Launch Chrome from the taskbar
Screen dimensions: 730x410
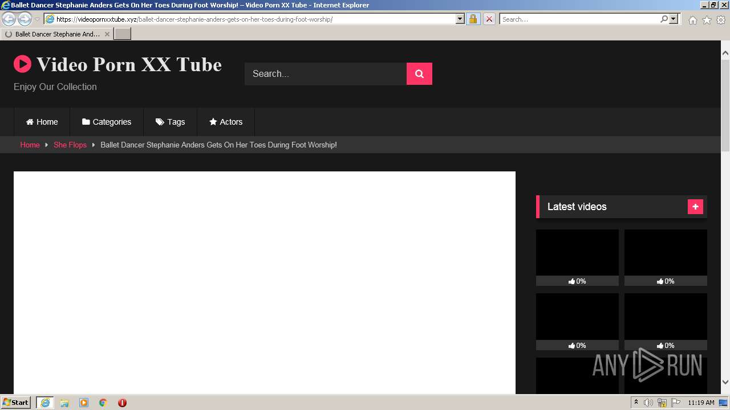tap(103, 403)
